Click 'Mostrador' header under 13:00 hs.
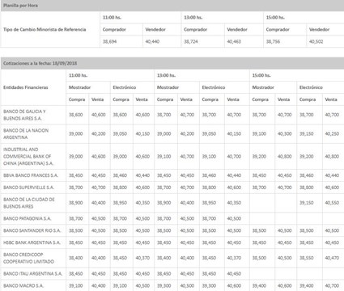Screen dimensions: 344x291 [x=168, y=87]
